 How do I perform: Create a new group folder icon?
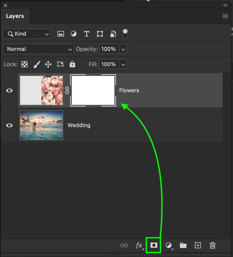(x=183, y=245)
